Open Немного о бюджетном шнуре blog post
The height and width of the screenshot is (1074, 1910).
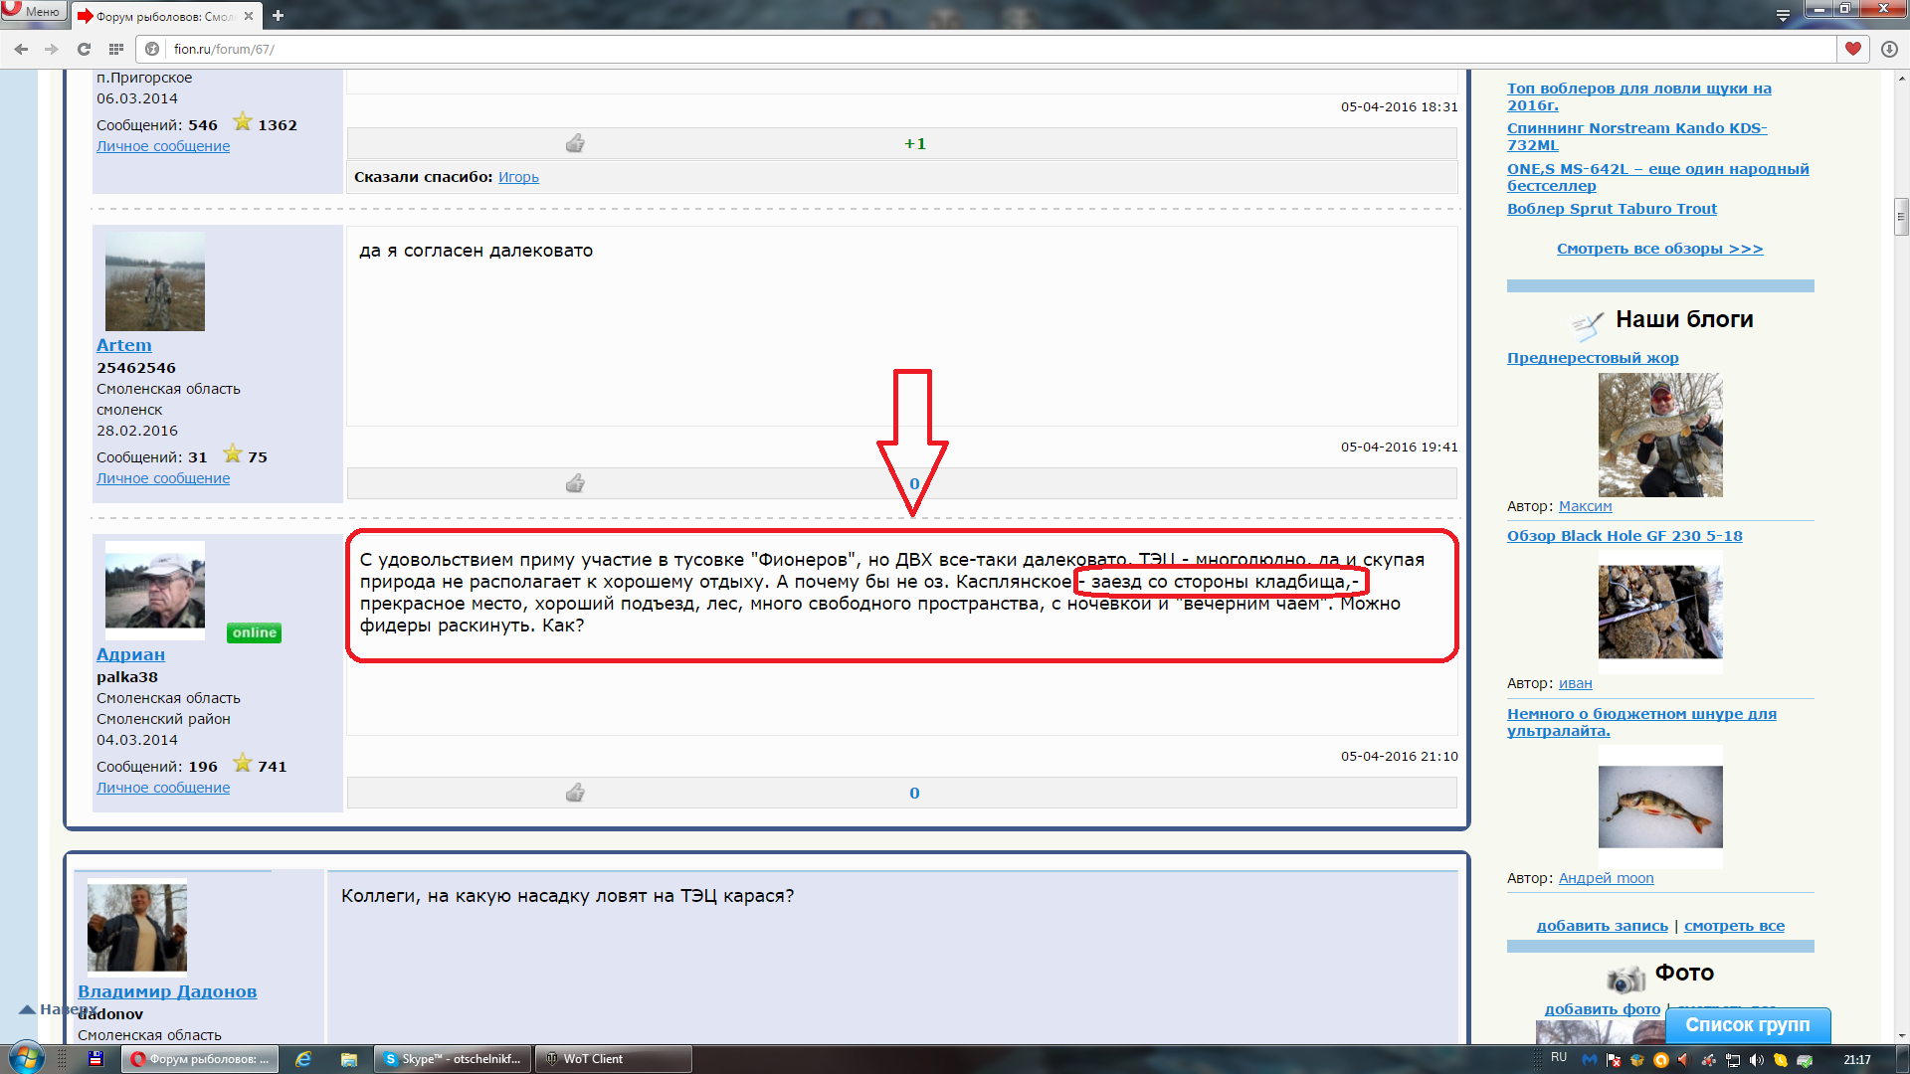(1641, 722)
